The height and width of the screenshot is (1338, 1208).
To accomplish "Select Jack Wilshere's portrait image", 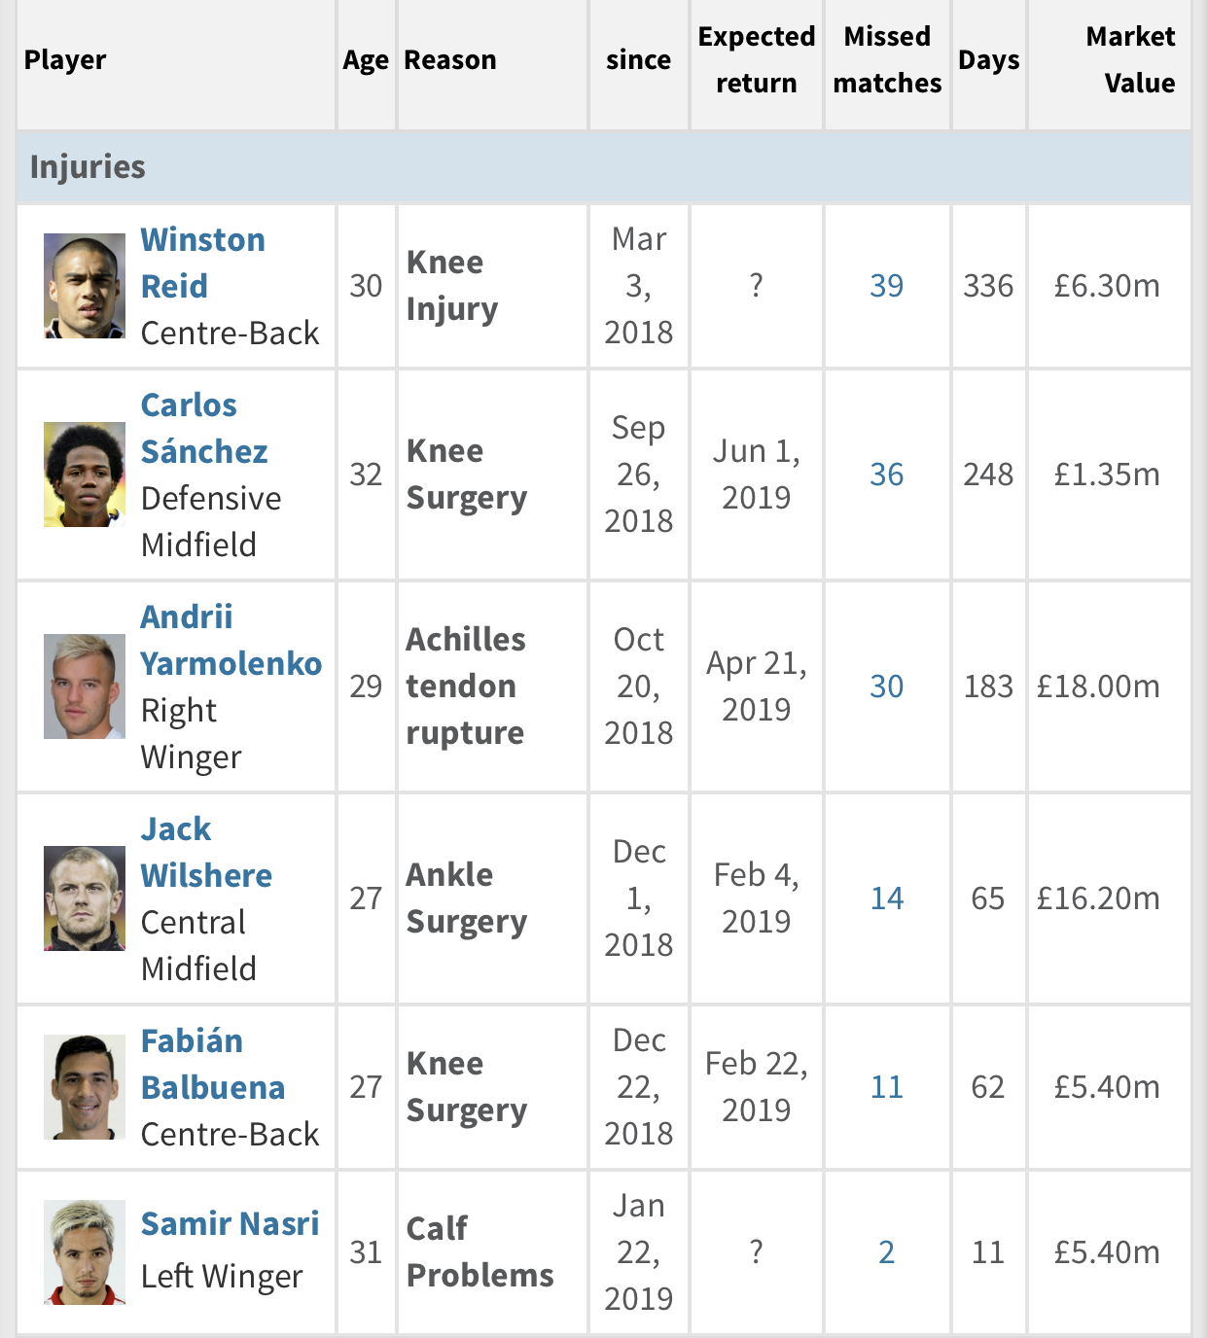I will click(85, 898).
